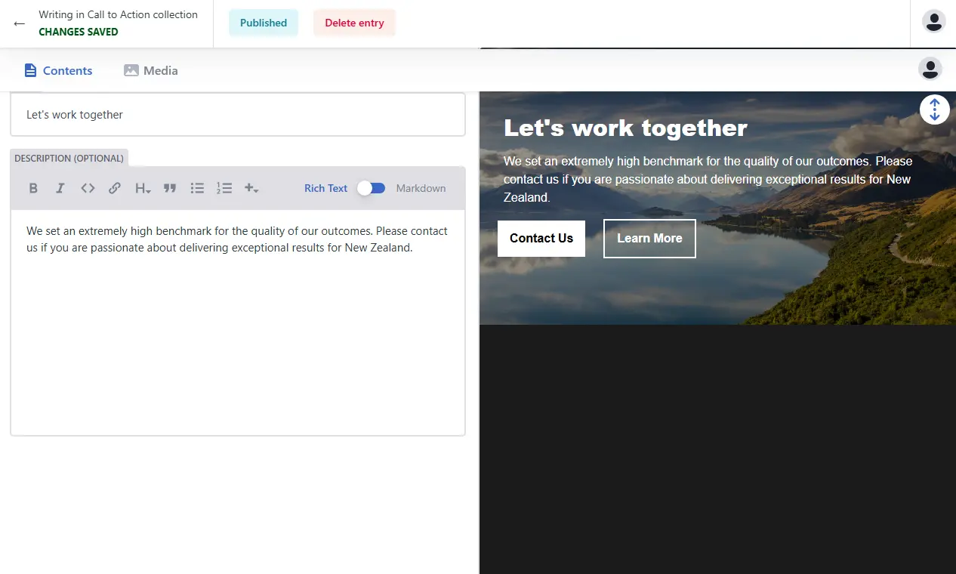Insert a bulleted list

197,188
